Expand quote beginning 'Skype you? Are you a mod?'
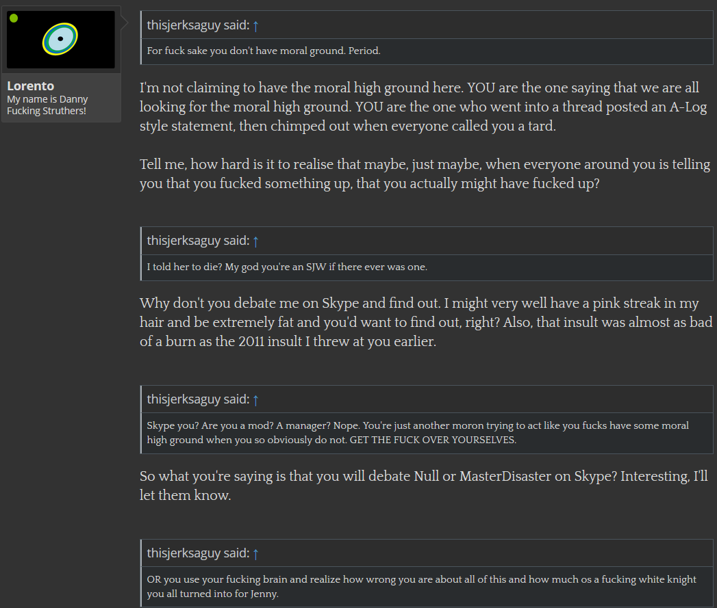The height and width of the screenshot is (608, 717). (x=418, y=433)
